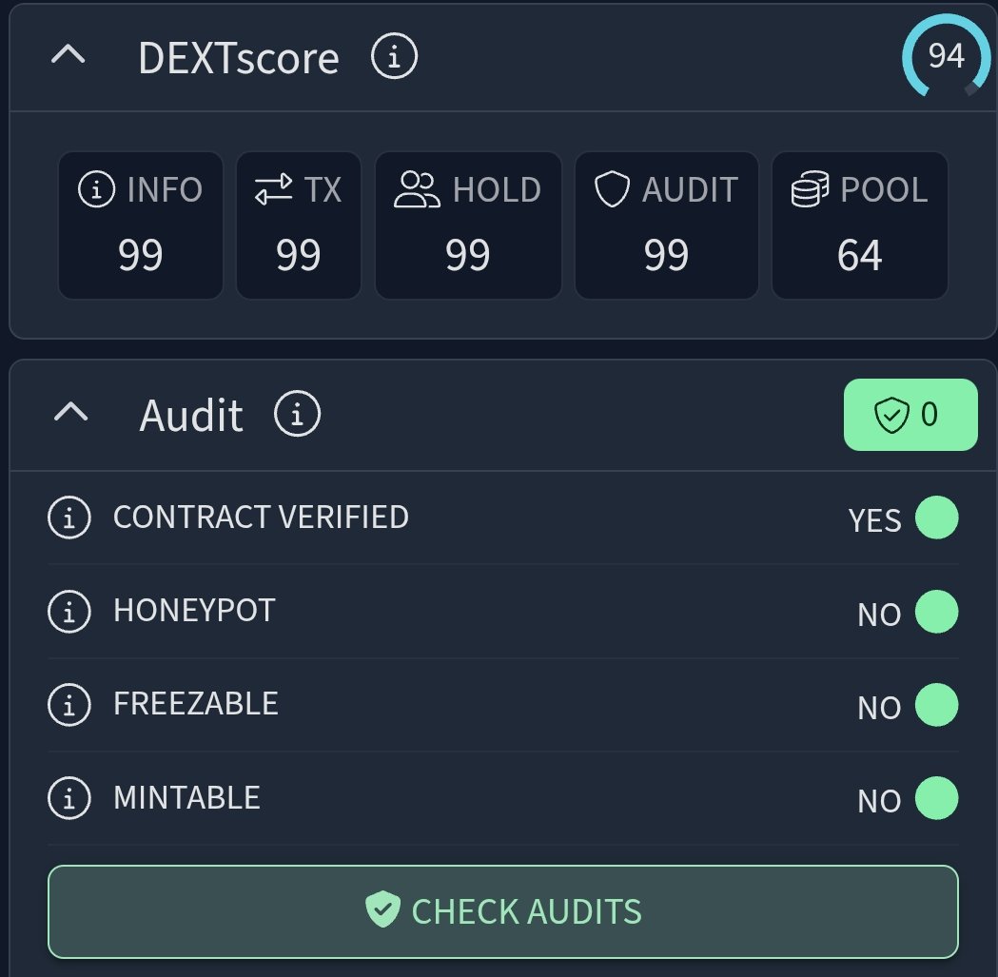Click green status dot for FREEZABLE
The image size is (998, 977).
(x=936, y=705)
